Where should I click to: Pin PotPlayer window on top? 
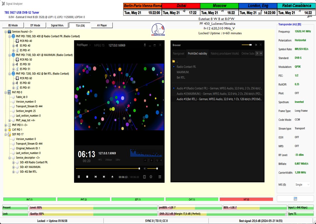pos(145,45)
